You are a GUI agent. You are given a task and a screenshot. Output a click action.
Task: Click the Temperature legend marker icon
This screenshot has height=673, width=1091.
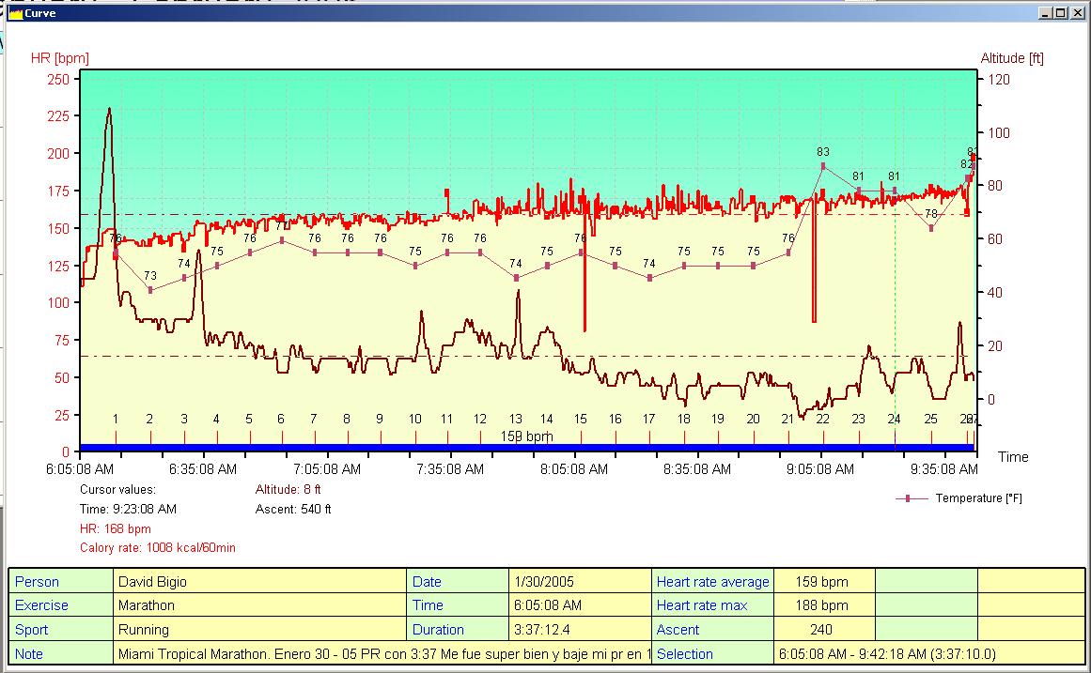pyautogui.click(x=908, y=498)
